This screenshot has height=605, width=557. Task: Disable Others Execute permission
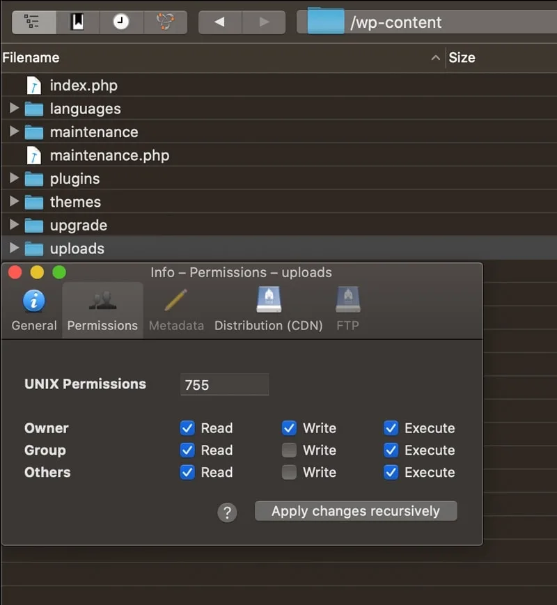391,472
